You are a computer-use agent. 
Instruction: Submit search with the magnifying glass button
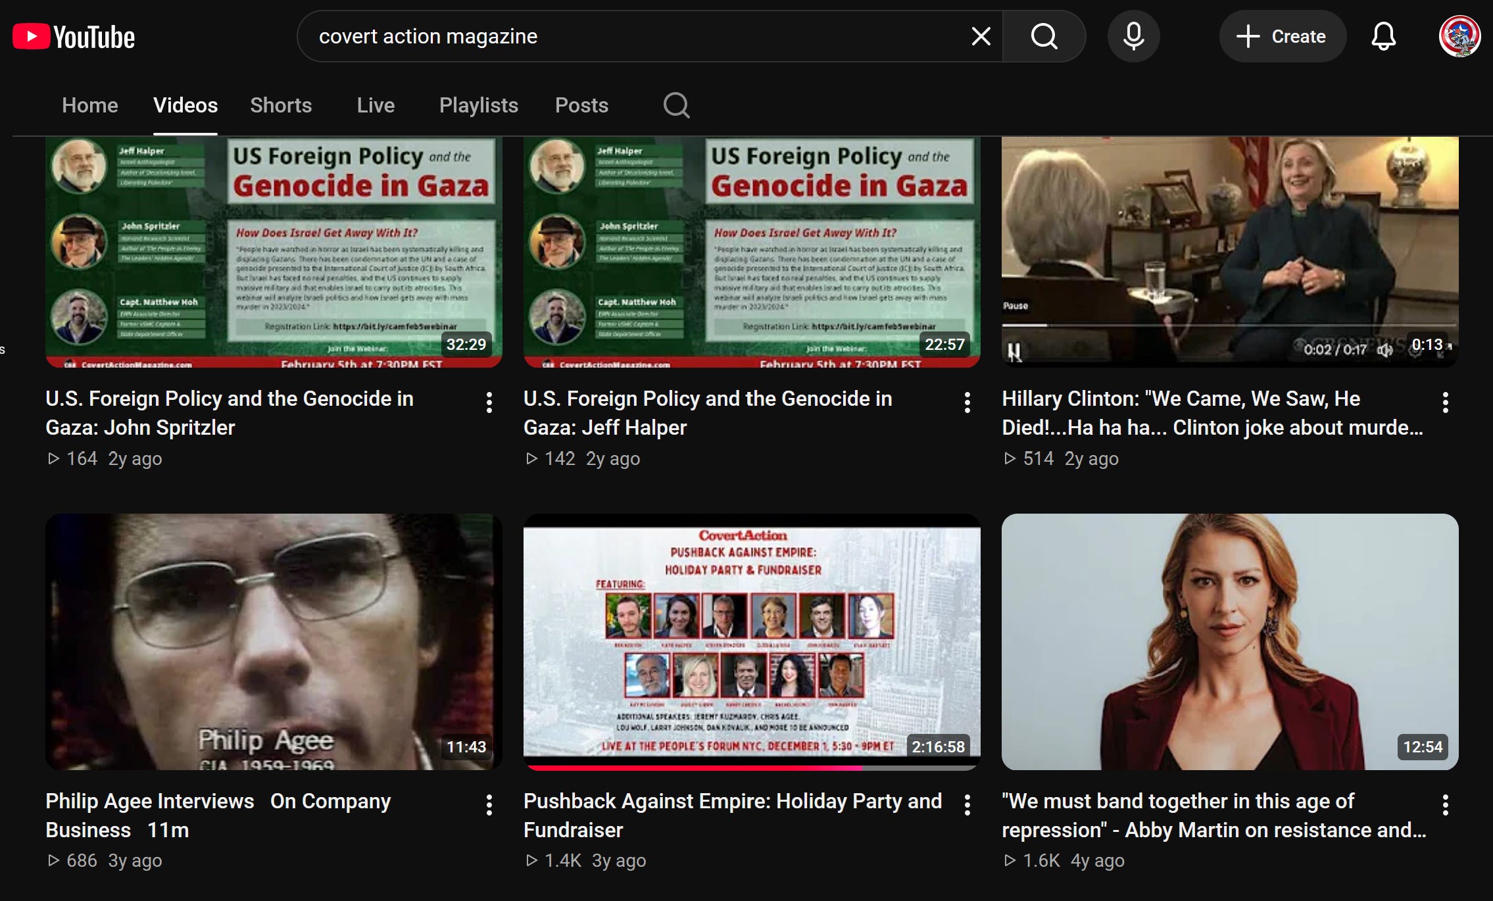[1044, 36]
